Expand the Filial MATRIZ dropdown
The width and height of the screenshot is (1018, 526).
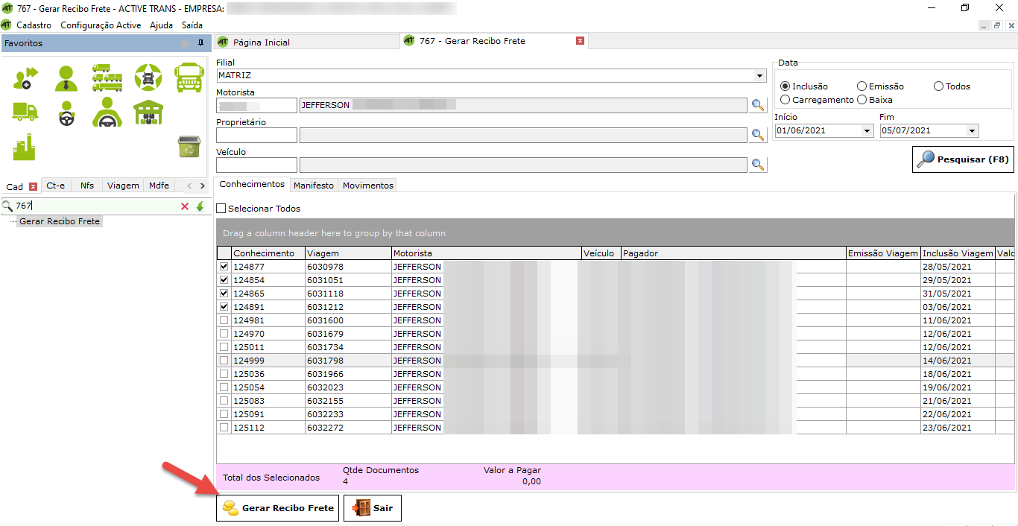(759, 76)
